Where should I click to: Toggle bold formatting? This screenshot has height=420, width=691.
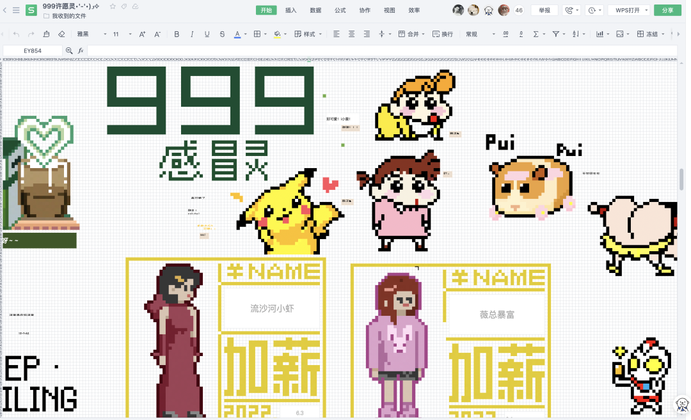177,34
